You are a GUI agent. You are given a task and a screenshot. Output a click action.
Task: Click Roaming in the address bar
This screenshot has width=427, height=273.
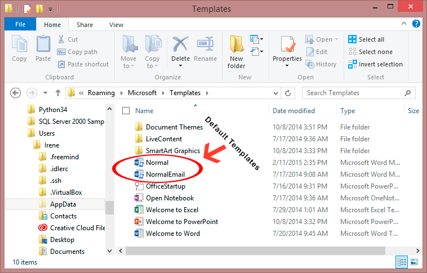101,93
